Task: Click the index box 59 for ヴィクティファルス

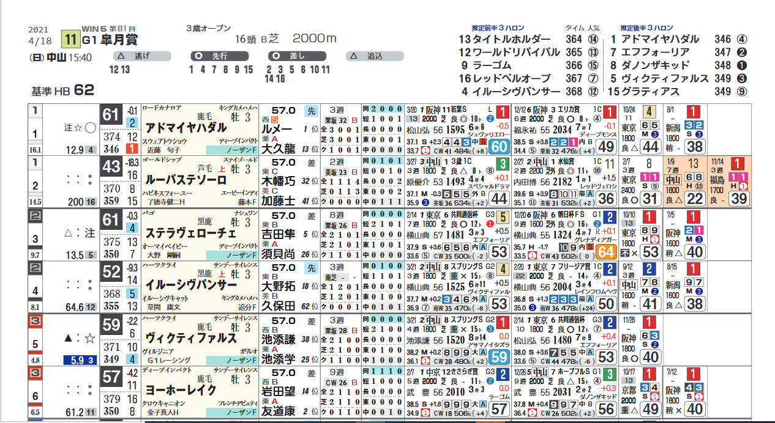Action: (112, 324)
